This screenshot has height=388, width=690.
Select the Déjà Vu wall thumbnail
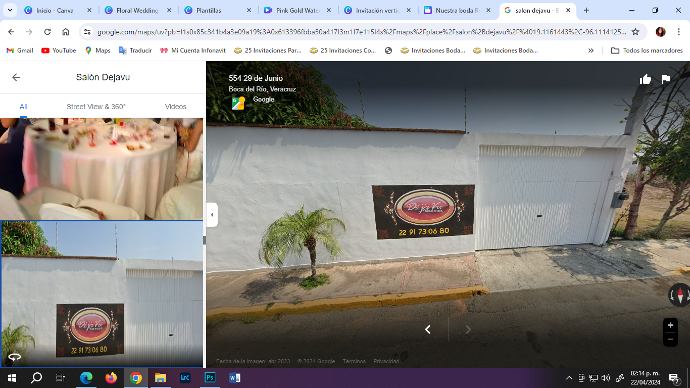102,294
